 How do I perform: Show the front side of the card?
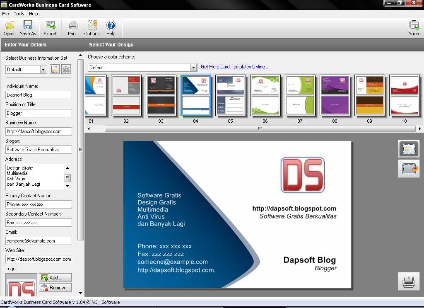click(x=409, y=148)
